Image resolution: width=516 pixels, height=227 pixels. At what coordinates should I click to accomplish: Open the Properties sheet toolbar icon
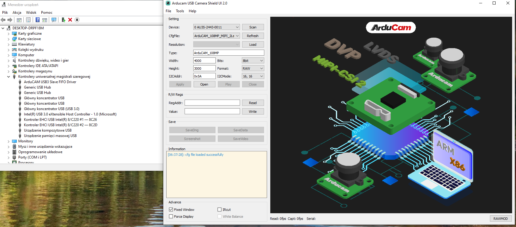click(28, 20)
